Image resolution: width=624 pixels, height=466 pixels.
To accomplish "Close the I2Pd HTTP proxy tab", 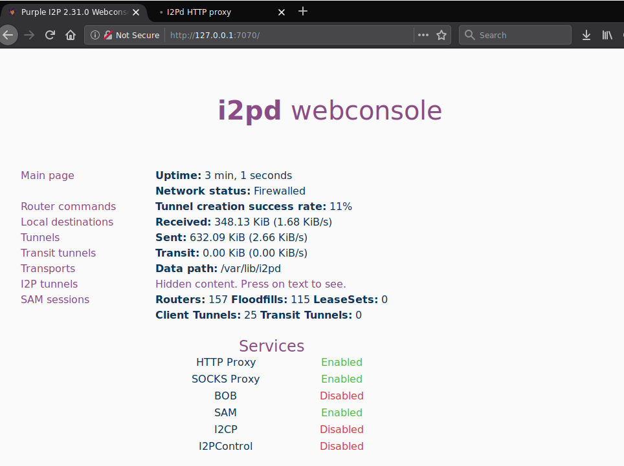I will (282, 12).
